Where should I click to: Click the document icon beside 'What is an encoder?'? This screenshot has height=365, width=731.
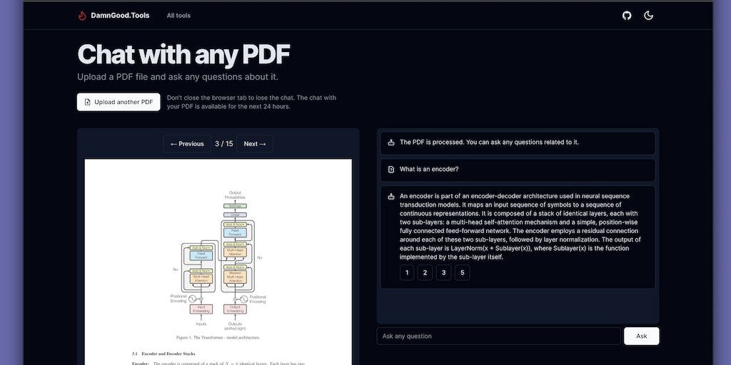pyautogui.click(x=391, y=170)
